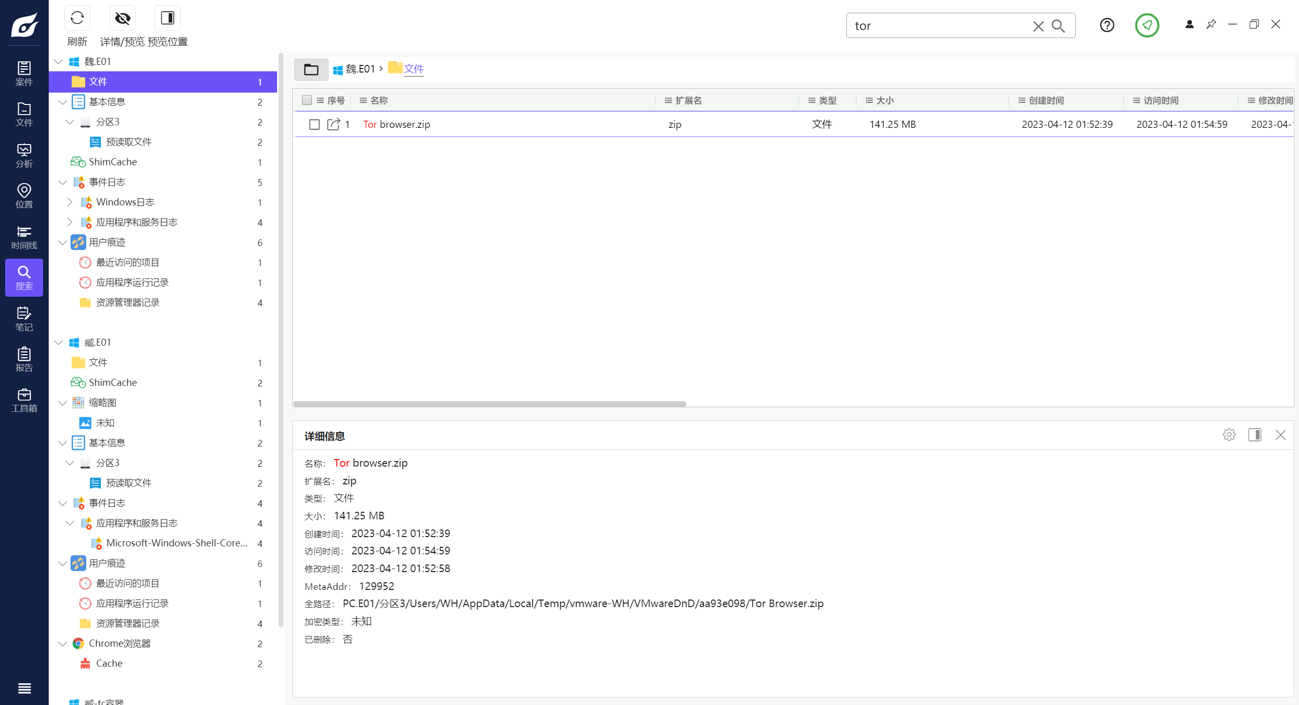
Task: Click the preview position (预览位置) icon
Action: click(x=167, y=18)
